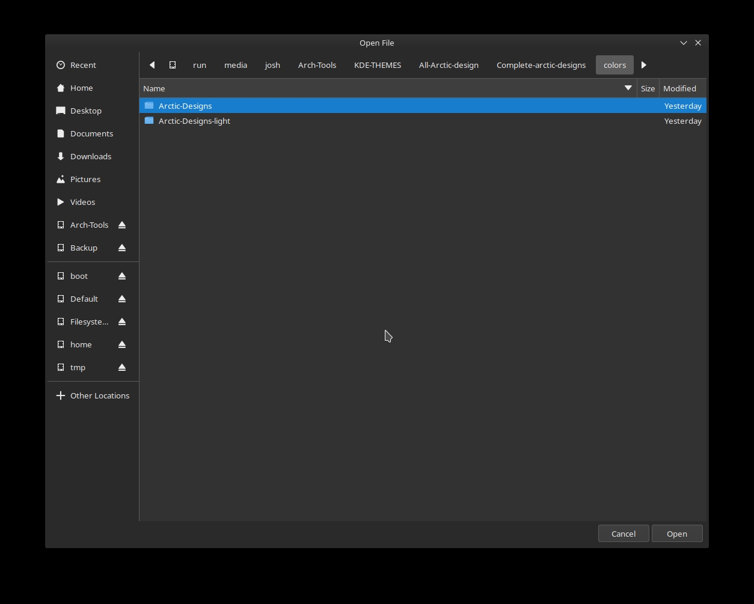Click the Arctic-Designs-light folder icon
The image size is (754, 604).
tap(149, 120)
